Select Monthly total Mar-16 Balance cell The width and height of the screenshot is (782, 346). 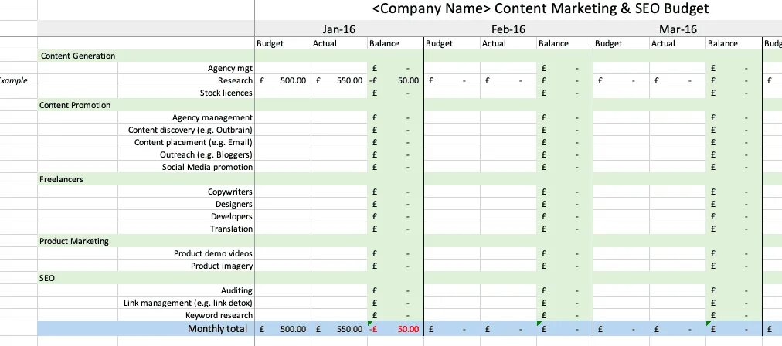click(734, 329)
